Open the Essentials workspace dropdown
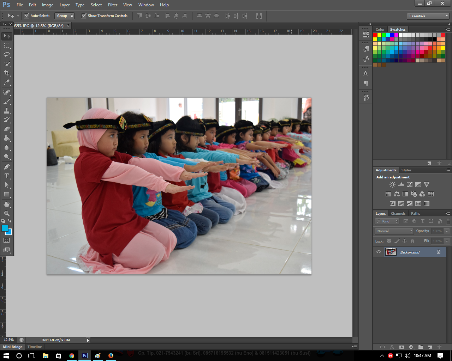 (428, 16)
